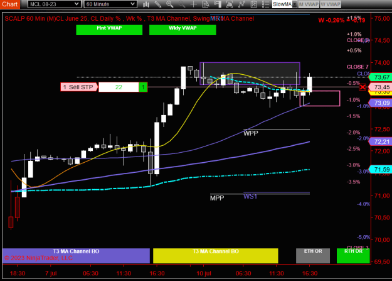The width and height of the screenshot is (392, 281).
Task: Click the green RTH OR button
Action: click(353, 256)
